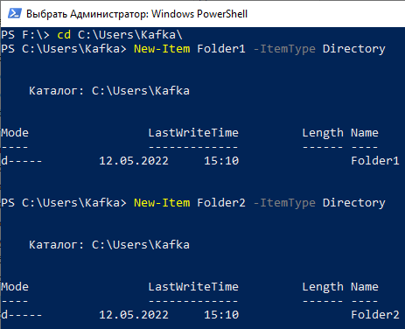The width and height of the screenshot is (405, 329).
Task: Click 'Folder2' in the Name column output
Action: 375,315
